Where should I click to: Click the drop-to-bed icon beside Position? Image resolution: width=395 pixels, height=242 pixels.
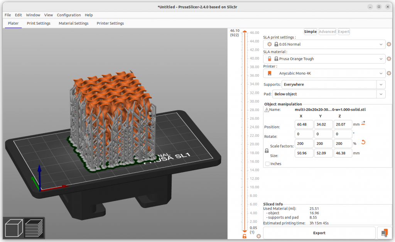pos(363,123)
